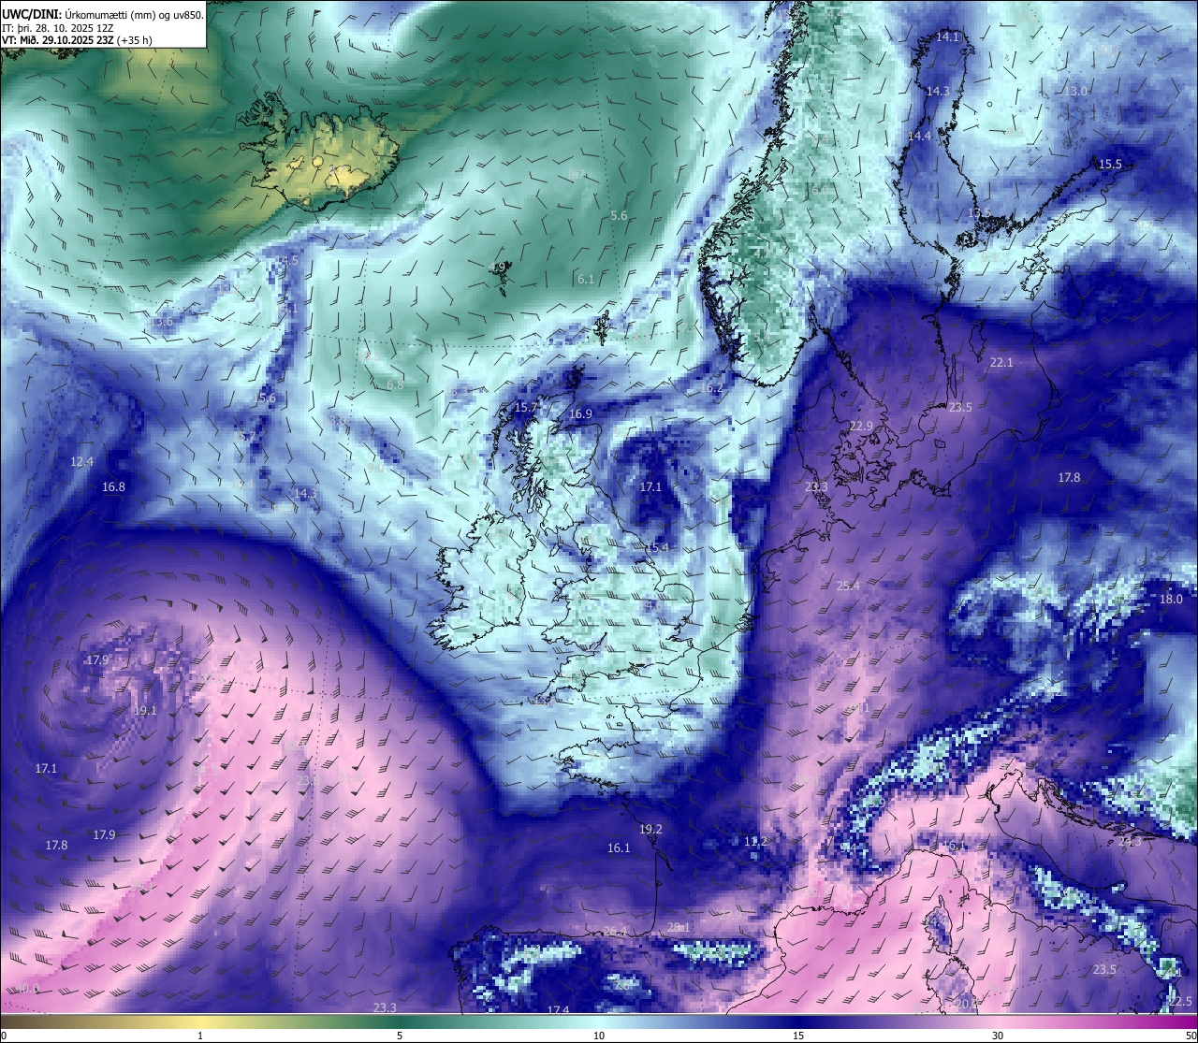Click the 12.4 value label
This screenshot has height=1043, width=1198.
point(82,461)
